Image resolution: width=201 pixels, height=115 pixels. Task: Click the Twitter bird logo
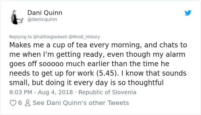(x=188, y=13)
